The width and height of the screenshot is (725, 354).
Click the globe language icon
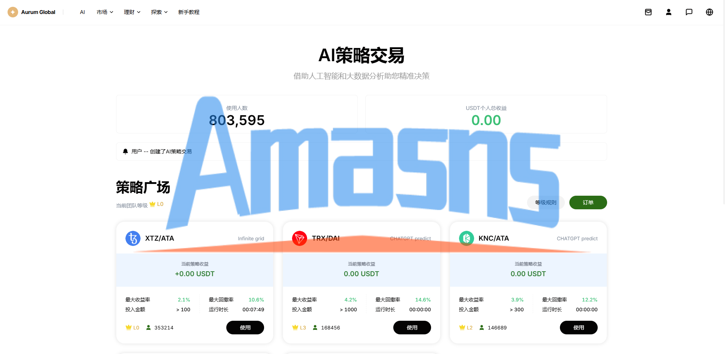click(710, 12)
